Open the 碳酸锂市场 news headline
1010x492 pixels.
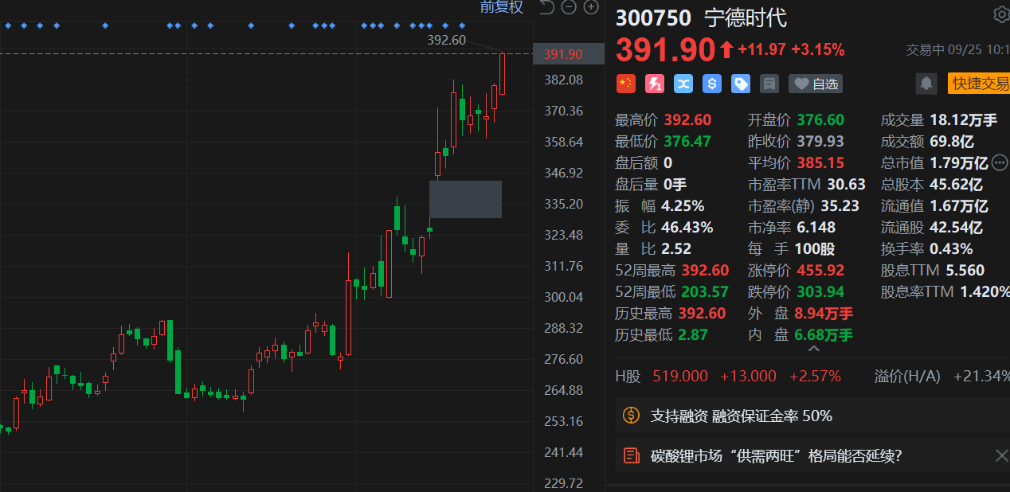[x=776, y=456]
